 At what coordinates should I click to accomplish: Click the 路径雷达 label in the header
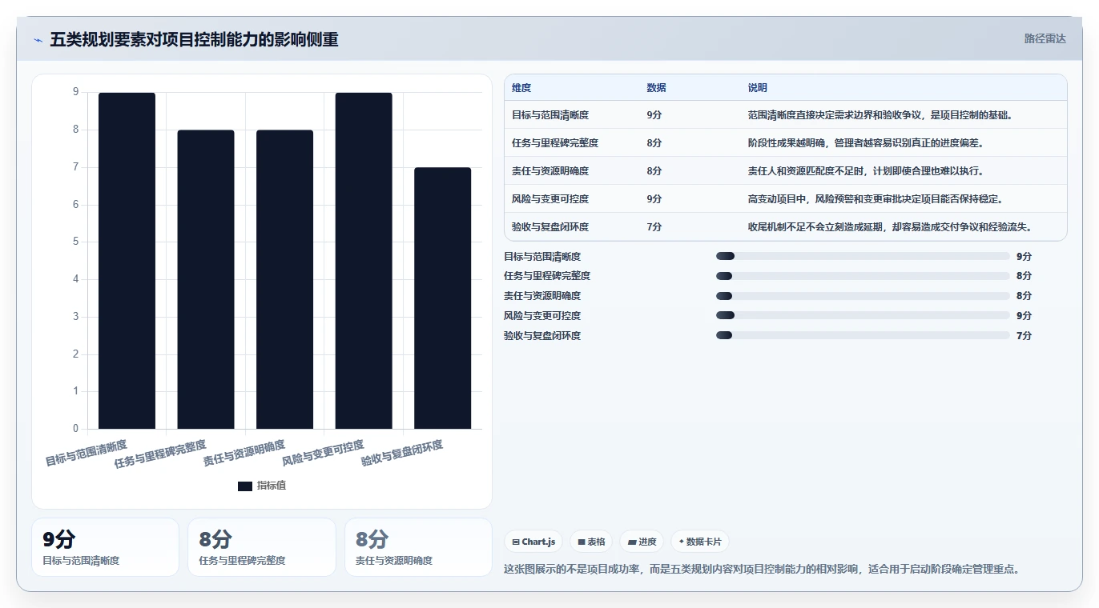click(1045, 38)
